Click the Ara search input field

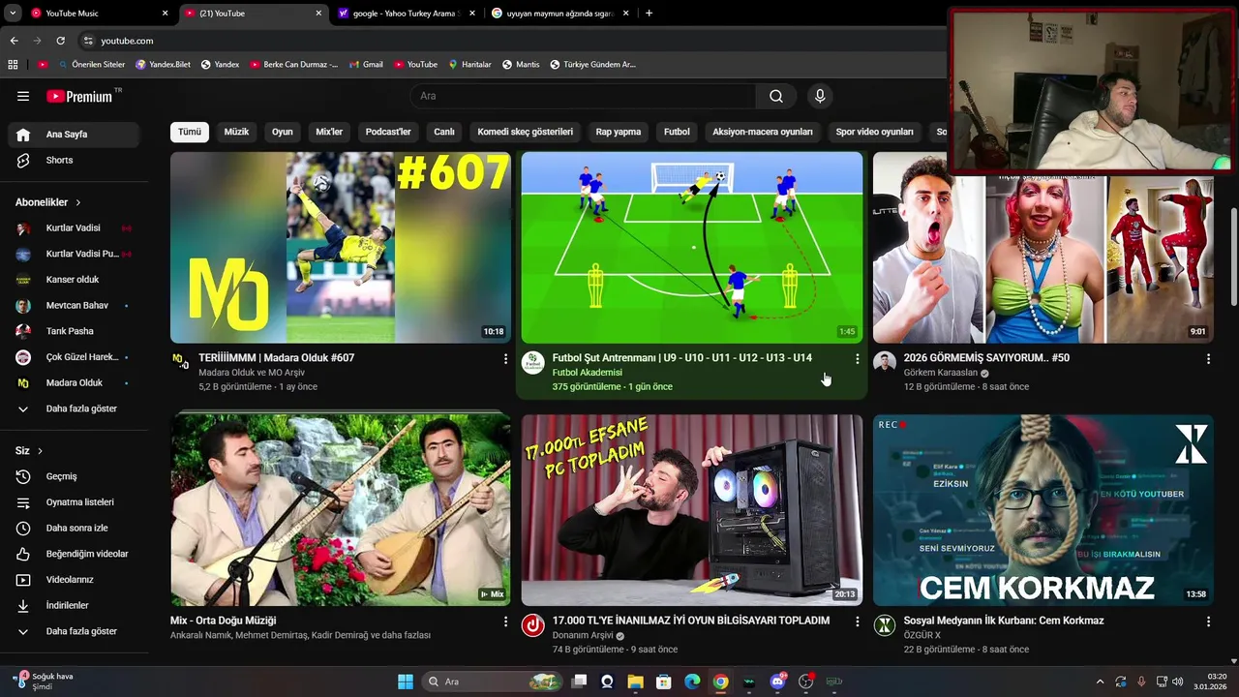[x=583, y=96]
